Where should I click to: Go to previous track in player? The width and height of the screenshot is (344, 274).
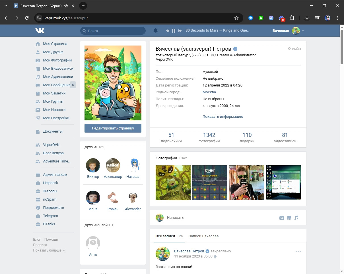tap(168, 31)
